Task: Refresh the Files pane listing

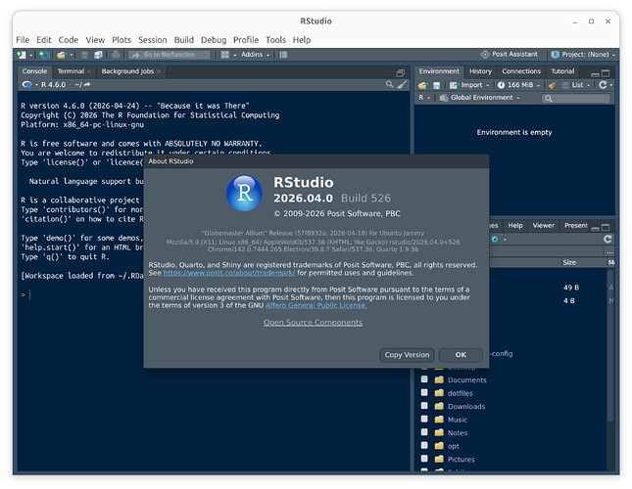Action: coord(608,240)
